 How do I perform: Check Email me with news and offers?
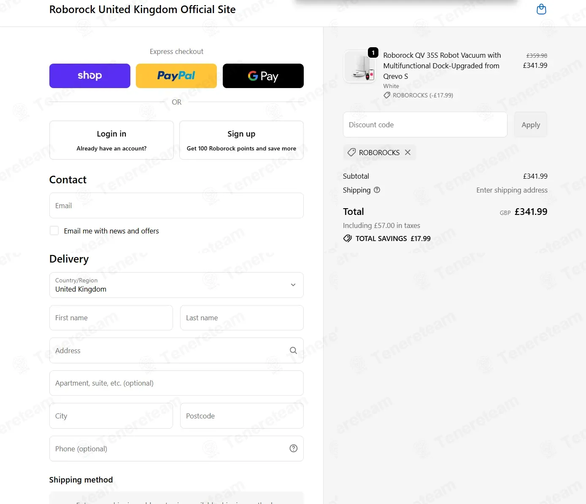(54, 231)
